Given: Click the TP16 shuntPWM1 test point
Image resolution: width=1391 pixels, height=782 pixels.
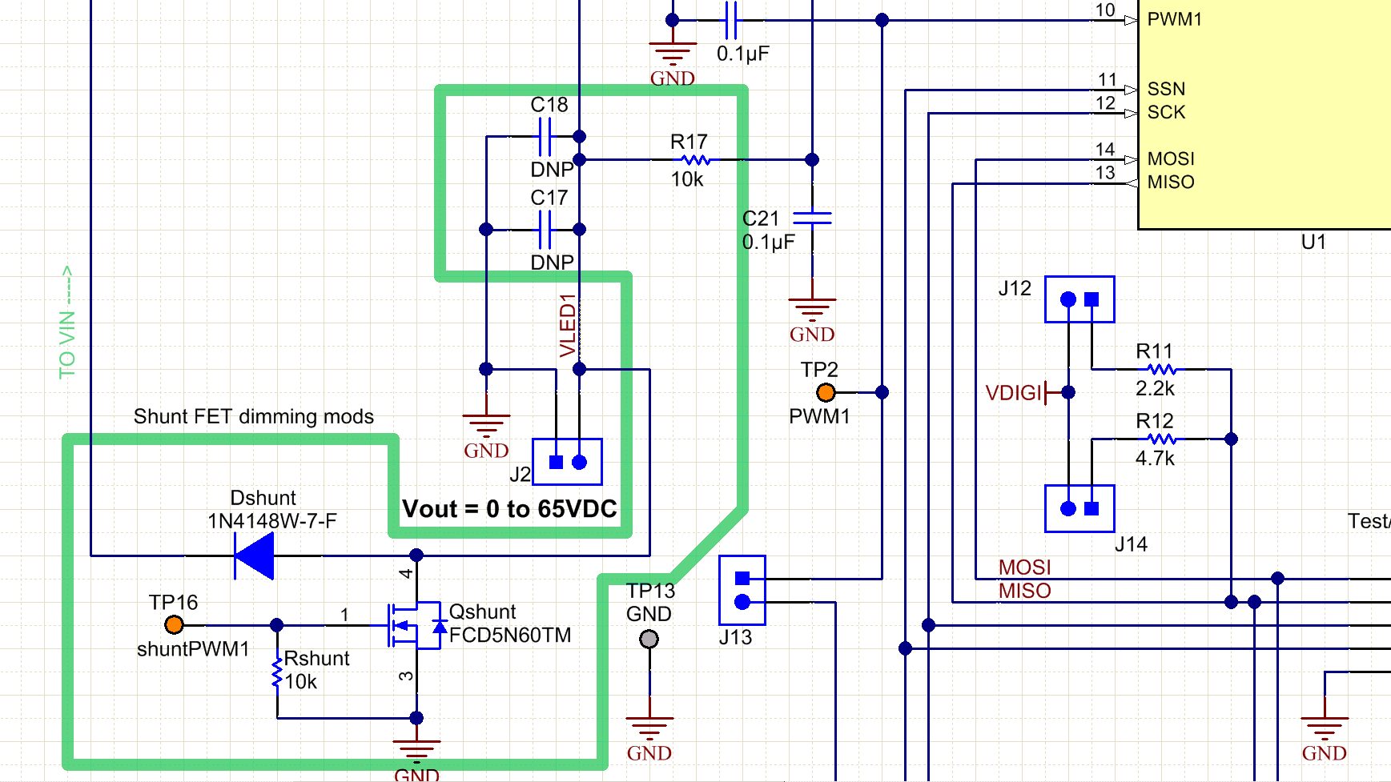Looking at the screenshot, I should [x=175, y=624].
